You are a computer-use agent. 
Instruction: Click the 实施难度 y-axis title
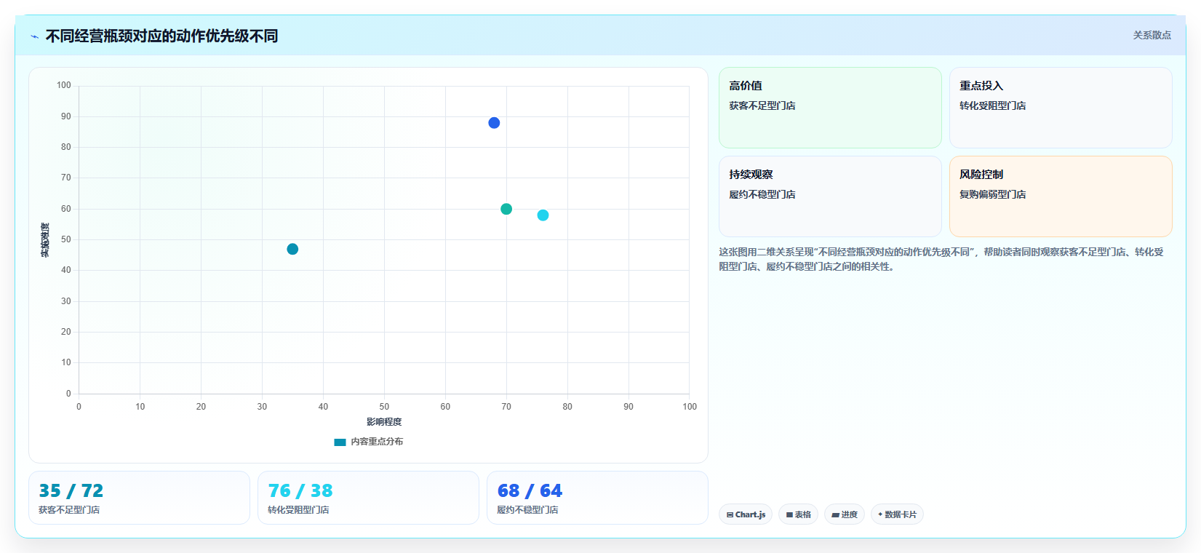[45, 240]
